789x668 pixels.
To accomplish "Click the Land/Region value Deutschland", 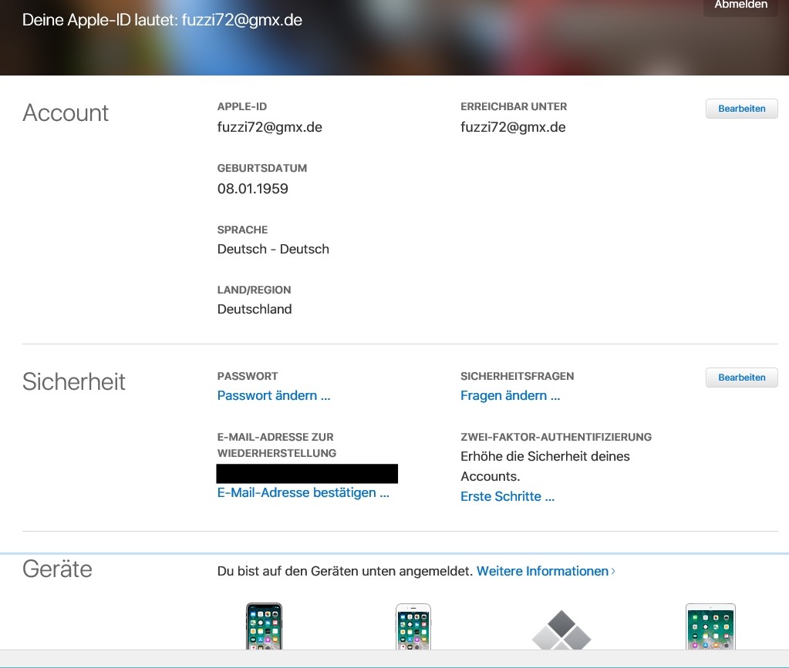I will pos(255,309).
